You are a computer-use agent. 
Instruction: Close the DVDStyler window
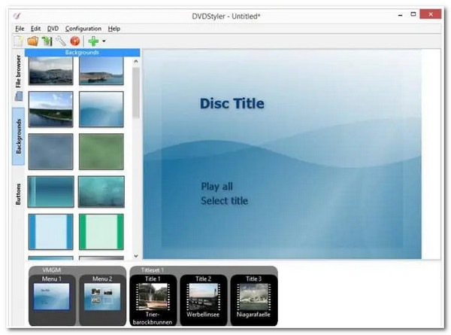(431, 14)
